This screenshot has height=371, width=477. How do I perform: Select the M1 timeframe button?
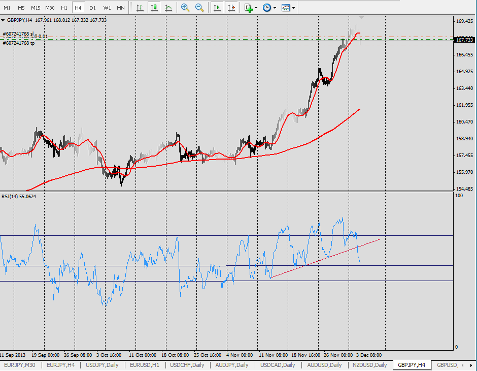click(x=7, y=8)
